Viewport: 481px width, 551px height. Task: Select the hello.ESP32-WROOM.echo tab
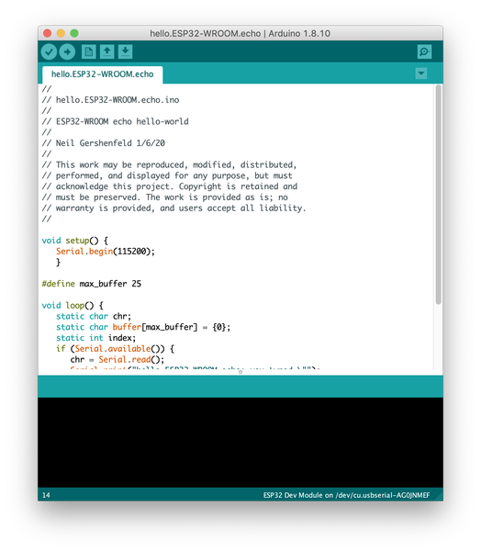[x=102, y=74]
